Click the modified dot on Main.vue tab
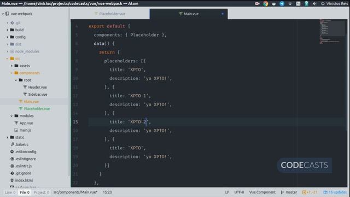The width and height of the screenshot is (350, 197). (x=223, y=14)
